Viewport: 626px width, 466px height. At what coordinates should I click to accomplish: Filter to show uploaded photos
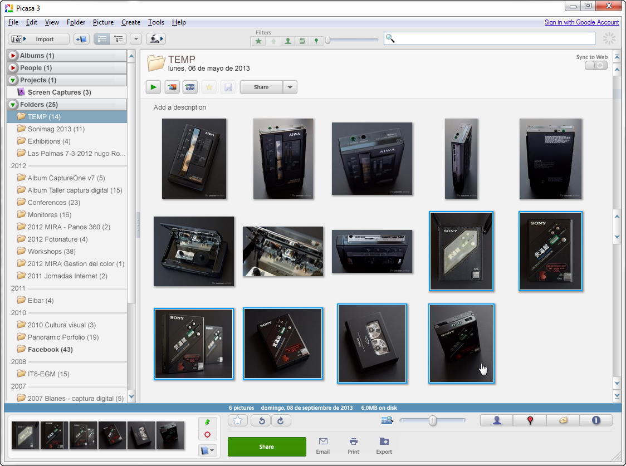click(273, 41)
